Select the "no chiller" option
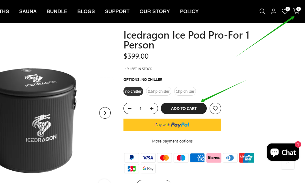The image size is (305, 183). point(133,91)
